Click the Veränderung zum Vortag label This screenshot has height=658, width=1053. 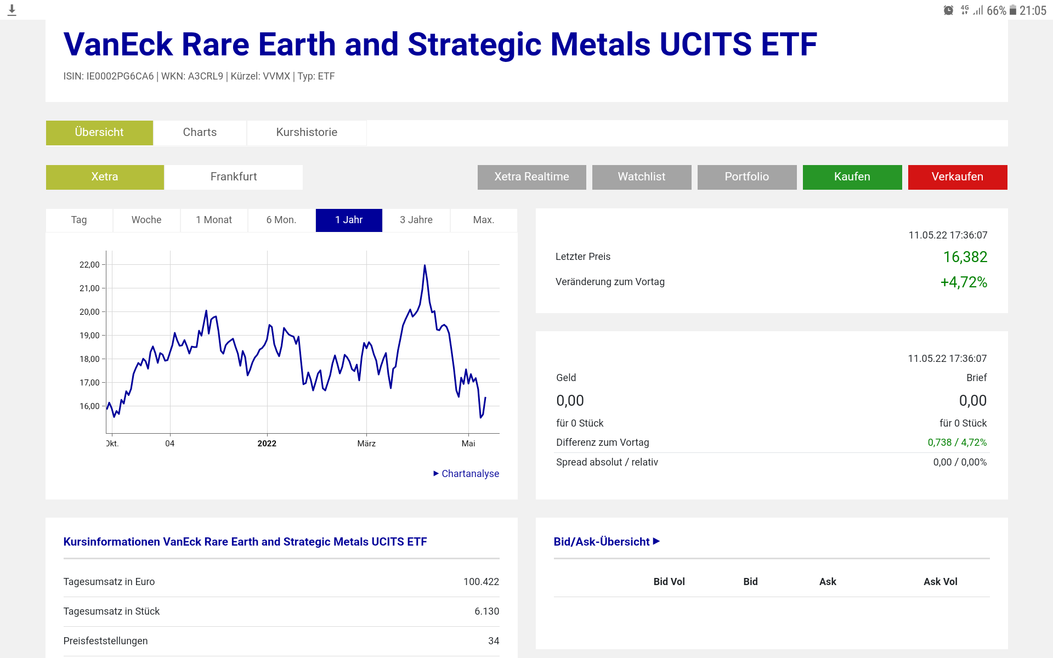point(610,282)
